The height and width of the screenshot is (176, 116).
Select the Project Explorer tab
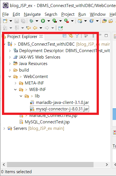point(22,37)
